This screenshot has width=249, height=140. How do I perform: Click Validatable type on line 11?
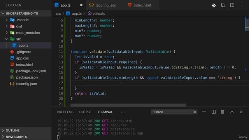coord(158,52)
